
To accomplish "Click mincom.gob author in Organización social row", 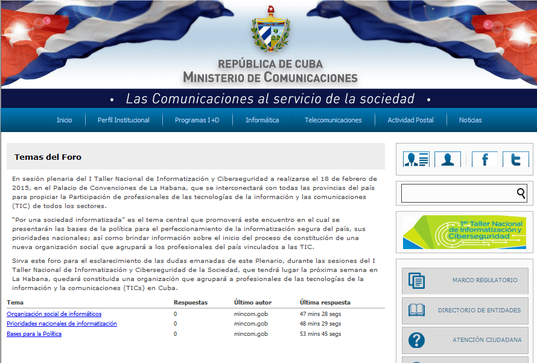I will pyautogui.click(x=251, y=314).
